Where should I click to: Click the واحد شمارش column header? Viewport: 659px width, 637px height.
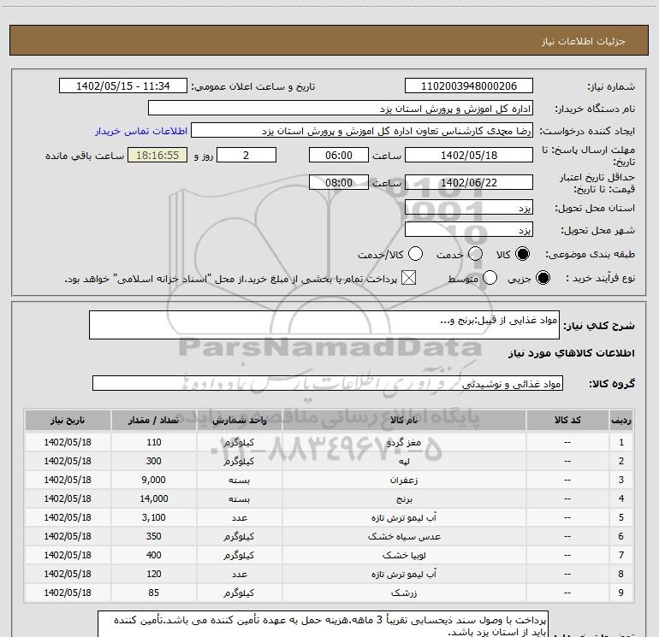239,421
